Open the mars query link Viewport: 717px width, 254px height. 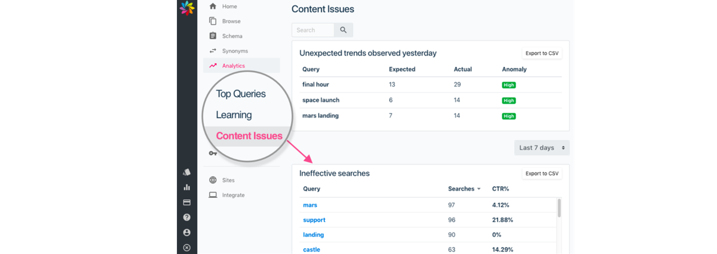[310, 205]
